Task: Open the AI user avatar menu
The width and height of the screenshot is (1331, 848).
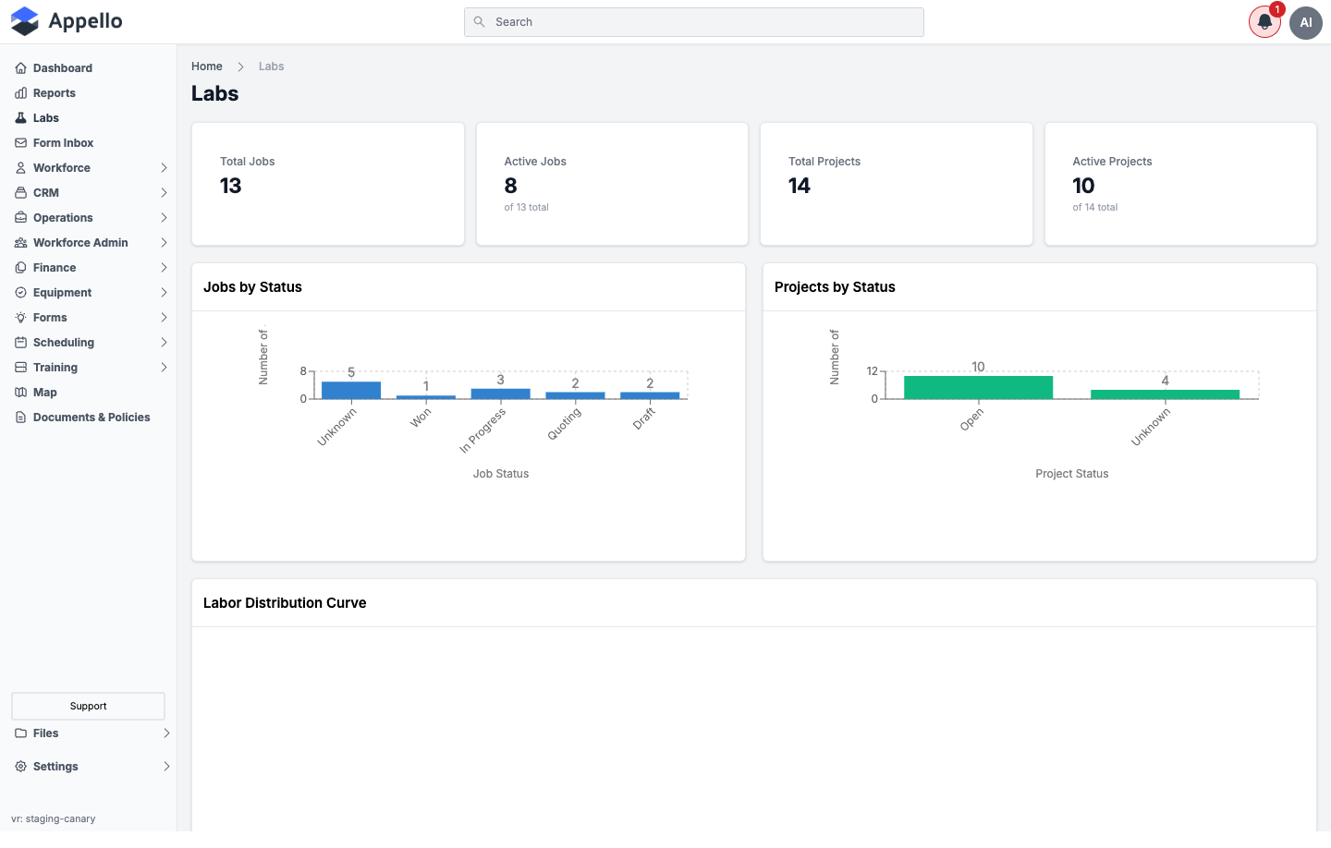Action: [x=1306, y=22]
